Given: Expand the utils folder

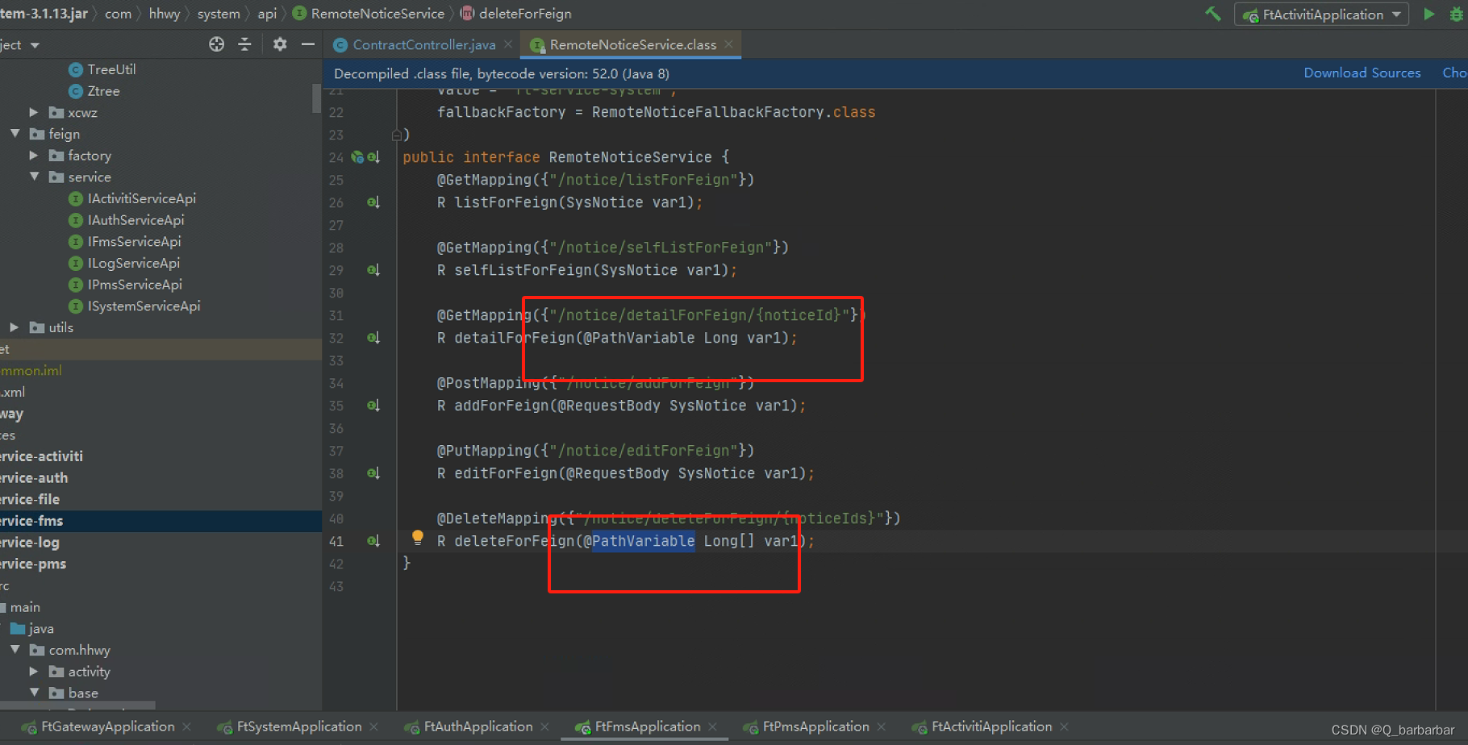Looking at the screenshot, I should coord(14,327).
